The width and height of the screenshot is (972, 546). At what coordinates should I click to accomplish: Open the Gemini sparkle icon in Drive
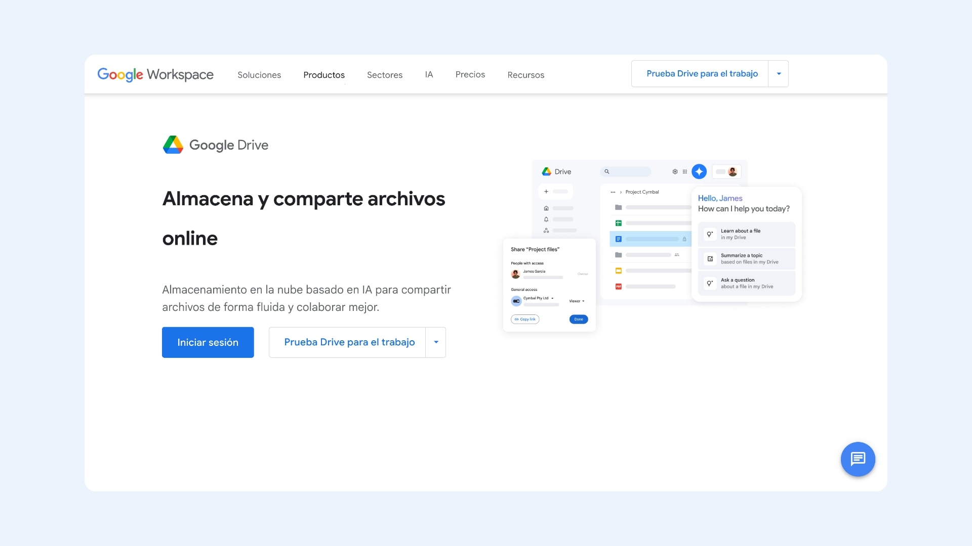click(x=699, y=171)
